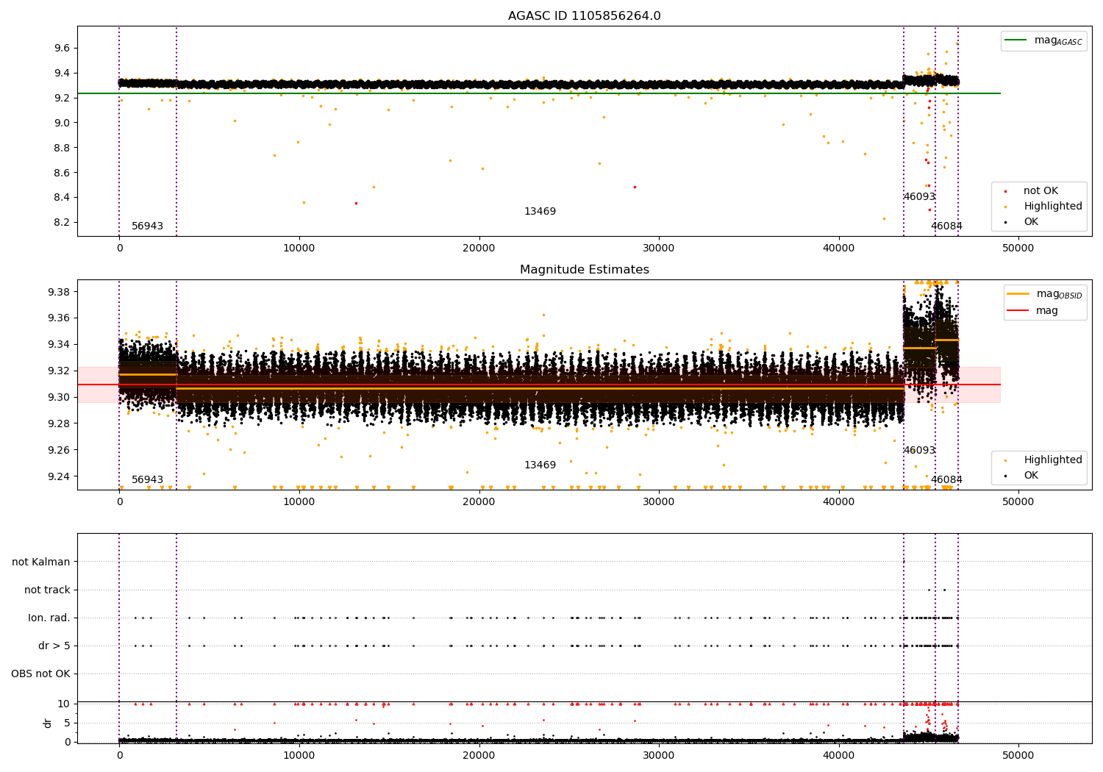
Task: Click the 9.24 y-tick label
Action: tap(59, 476)
